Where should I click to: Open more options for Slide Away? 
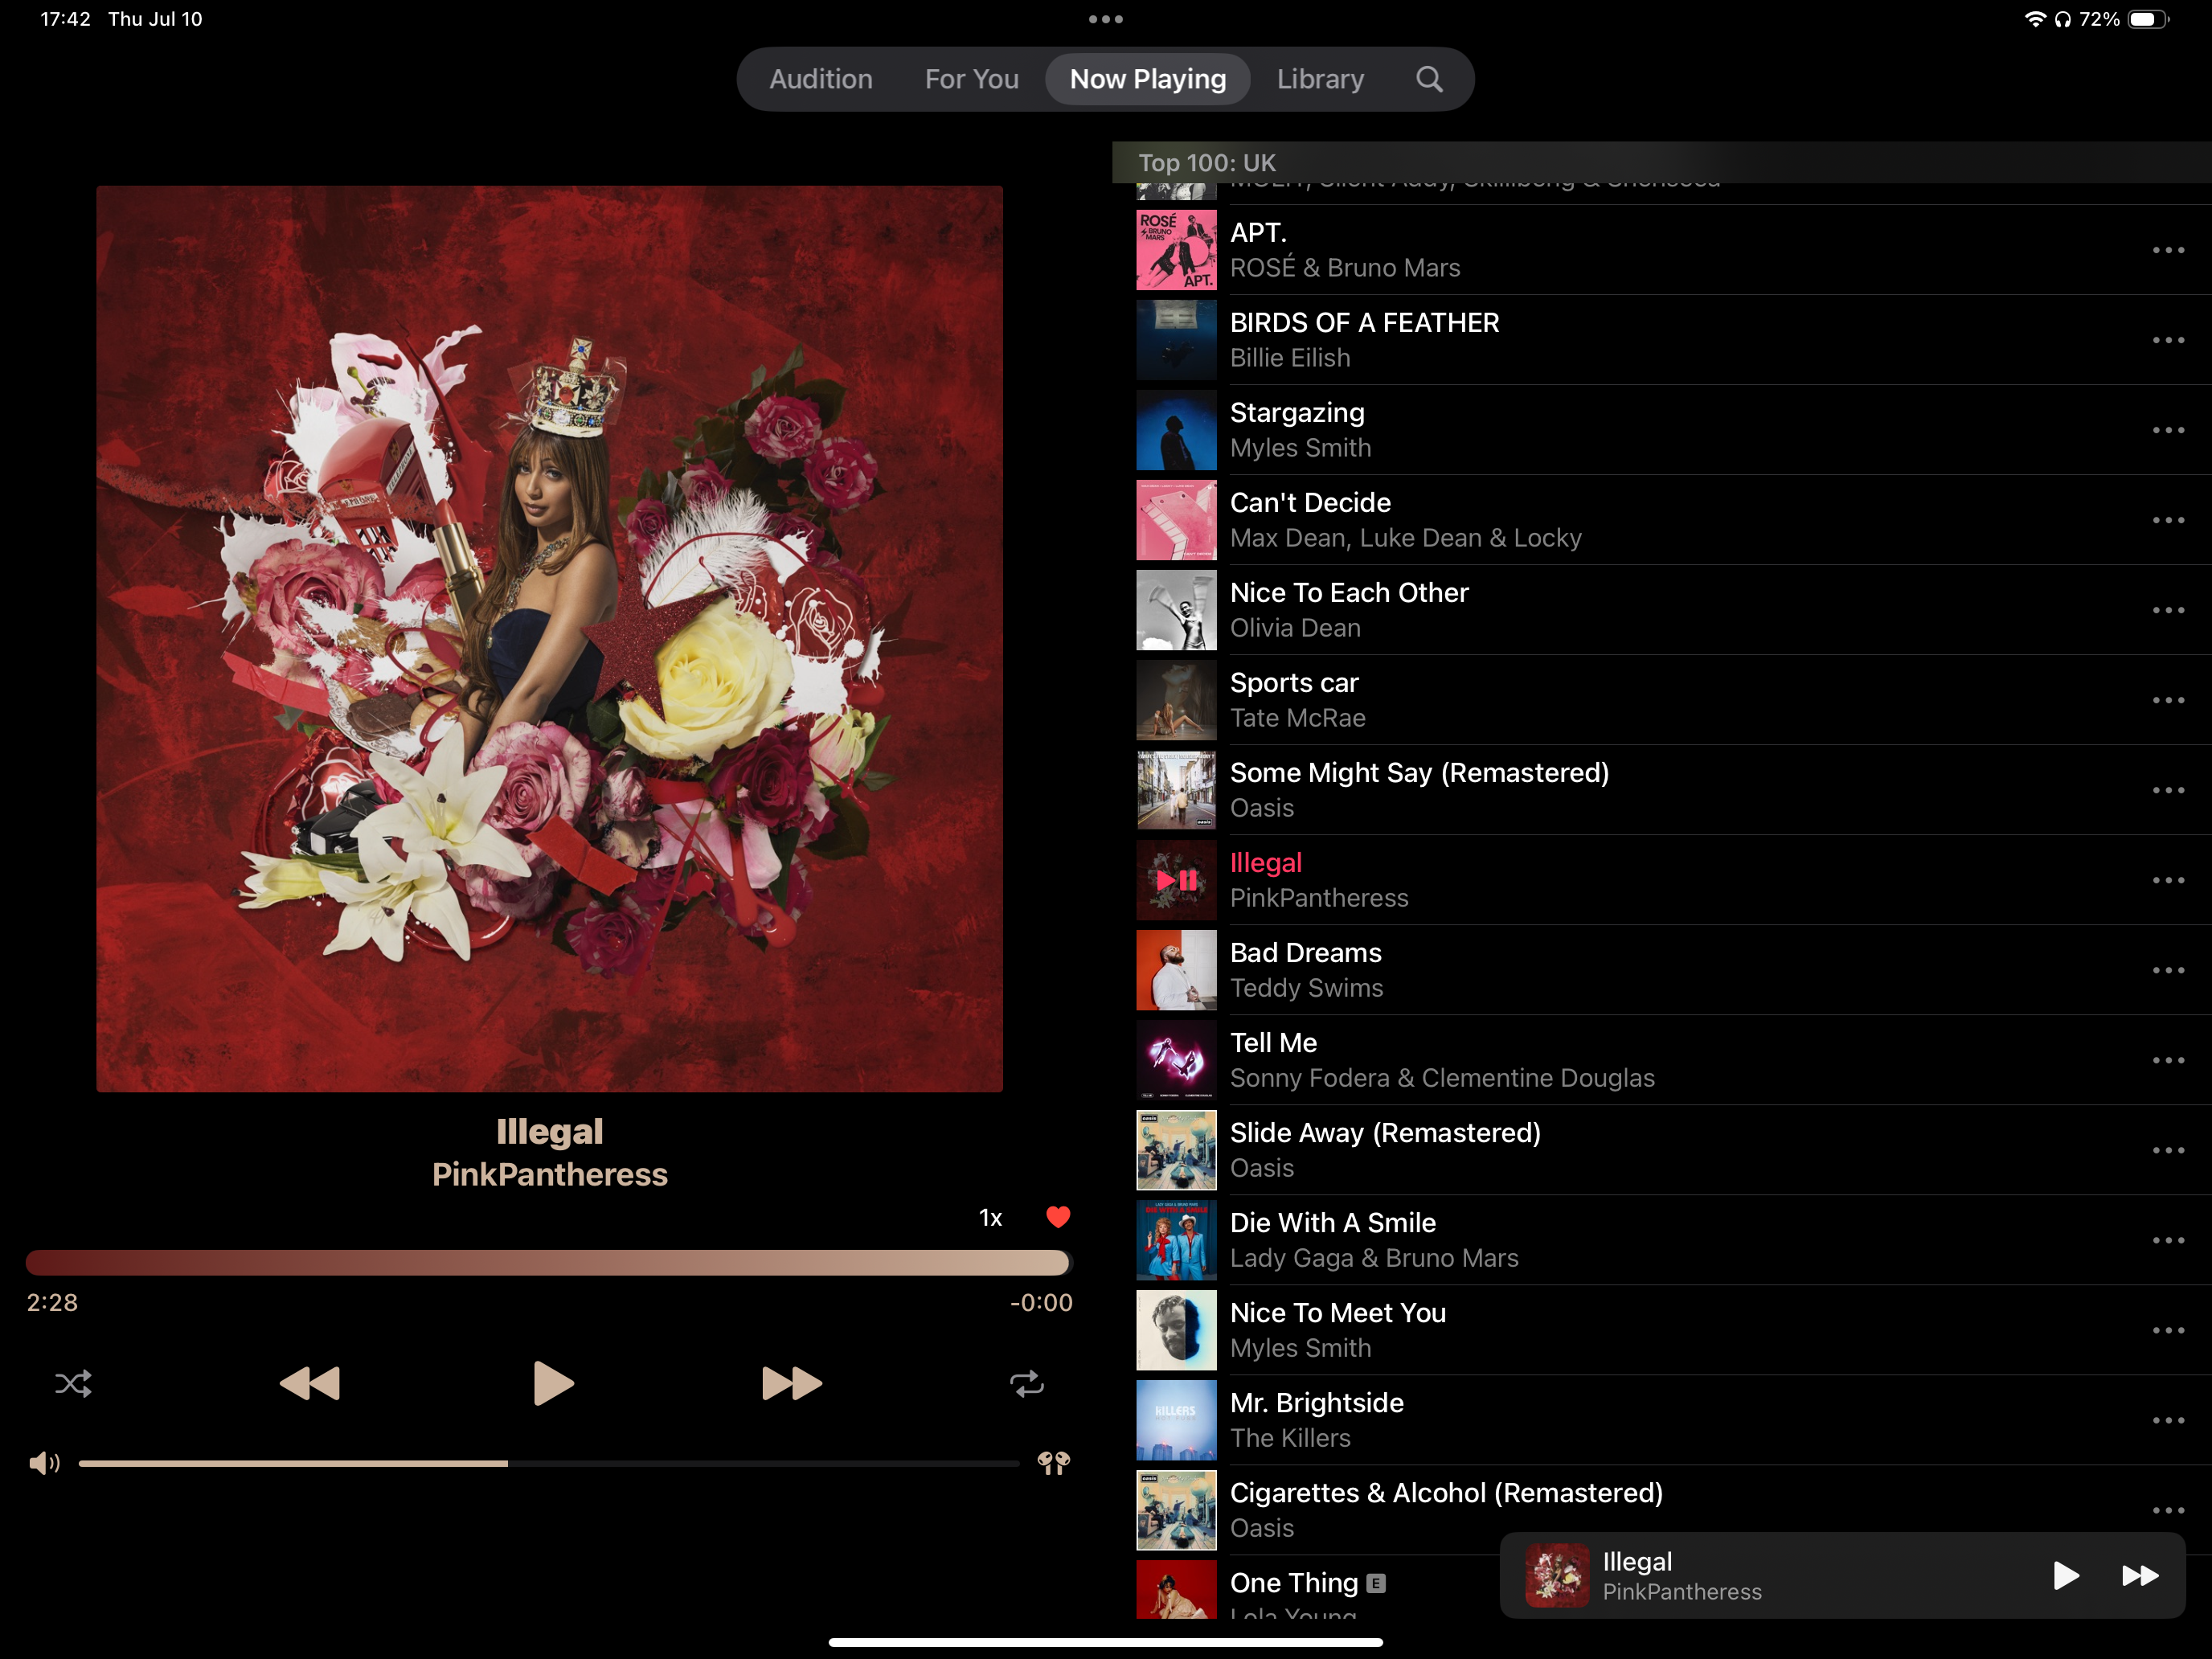[x=2168, y=1150]
